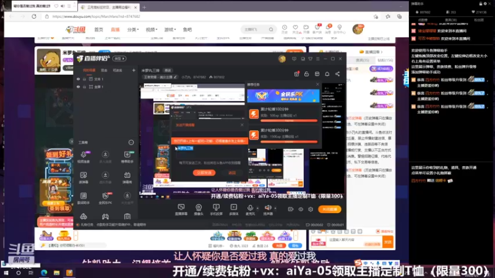The image size is (495, 278).
Task: Click the 返回 button in dialog
Action: click(232, 173)
